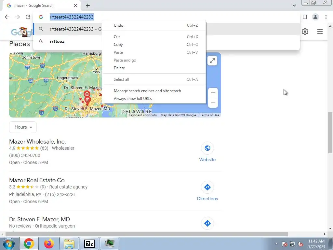333x250 pixels.
Task: Click the vertical scrollbar thumb
Action: (x=330, y=133)
